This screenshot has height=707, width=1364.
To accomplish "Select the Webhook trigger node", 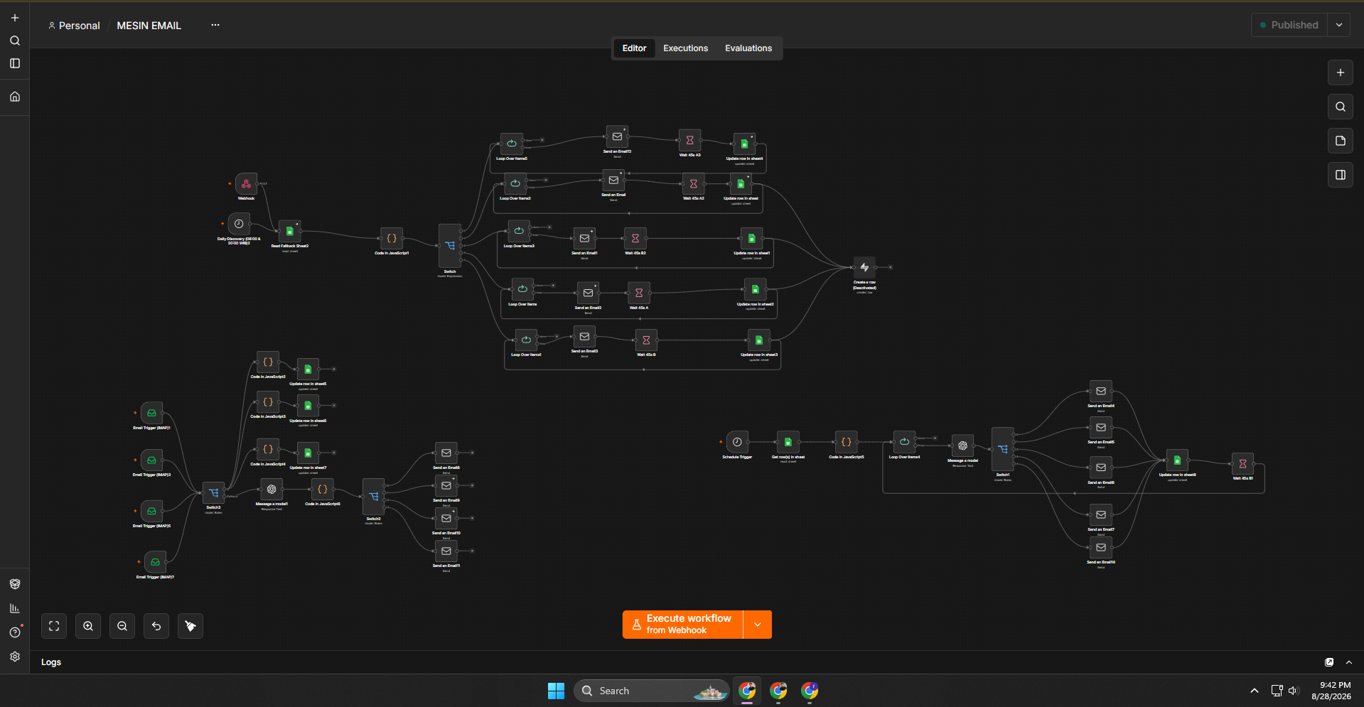I will [x=246, y=184].
